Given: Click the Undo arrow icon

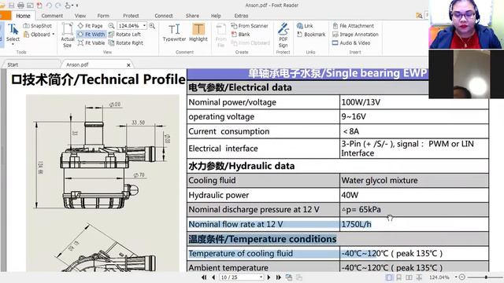Looking at the screenshot, I should (x=49, y=6).
